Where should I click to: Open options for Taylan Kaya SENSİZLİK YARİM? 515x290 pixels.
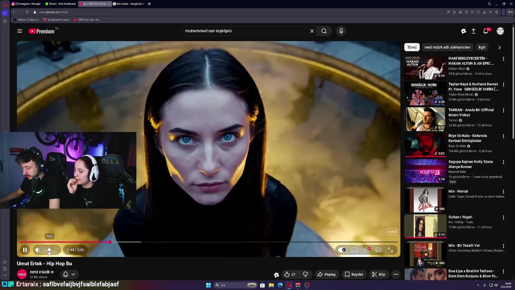[x=503, y=85]
